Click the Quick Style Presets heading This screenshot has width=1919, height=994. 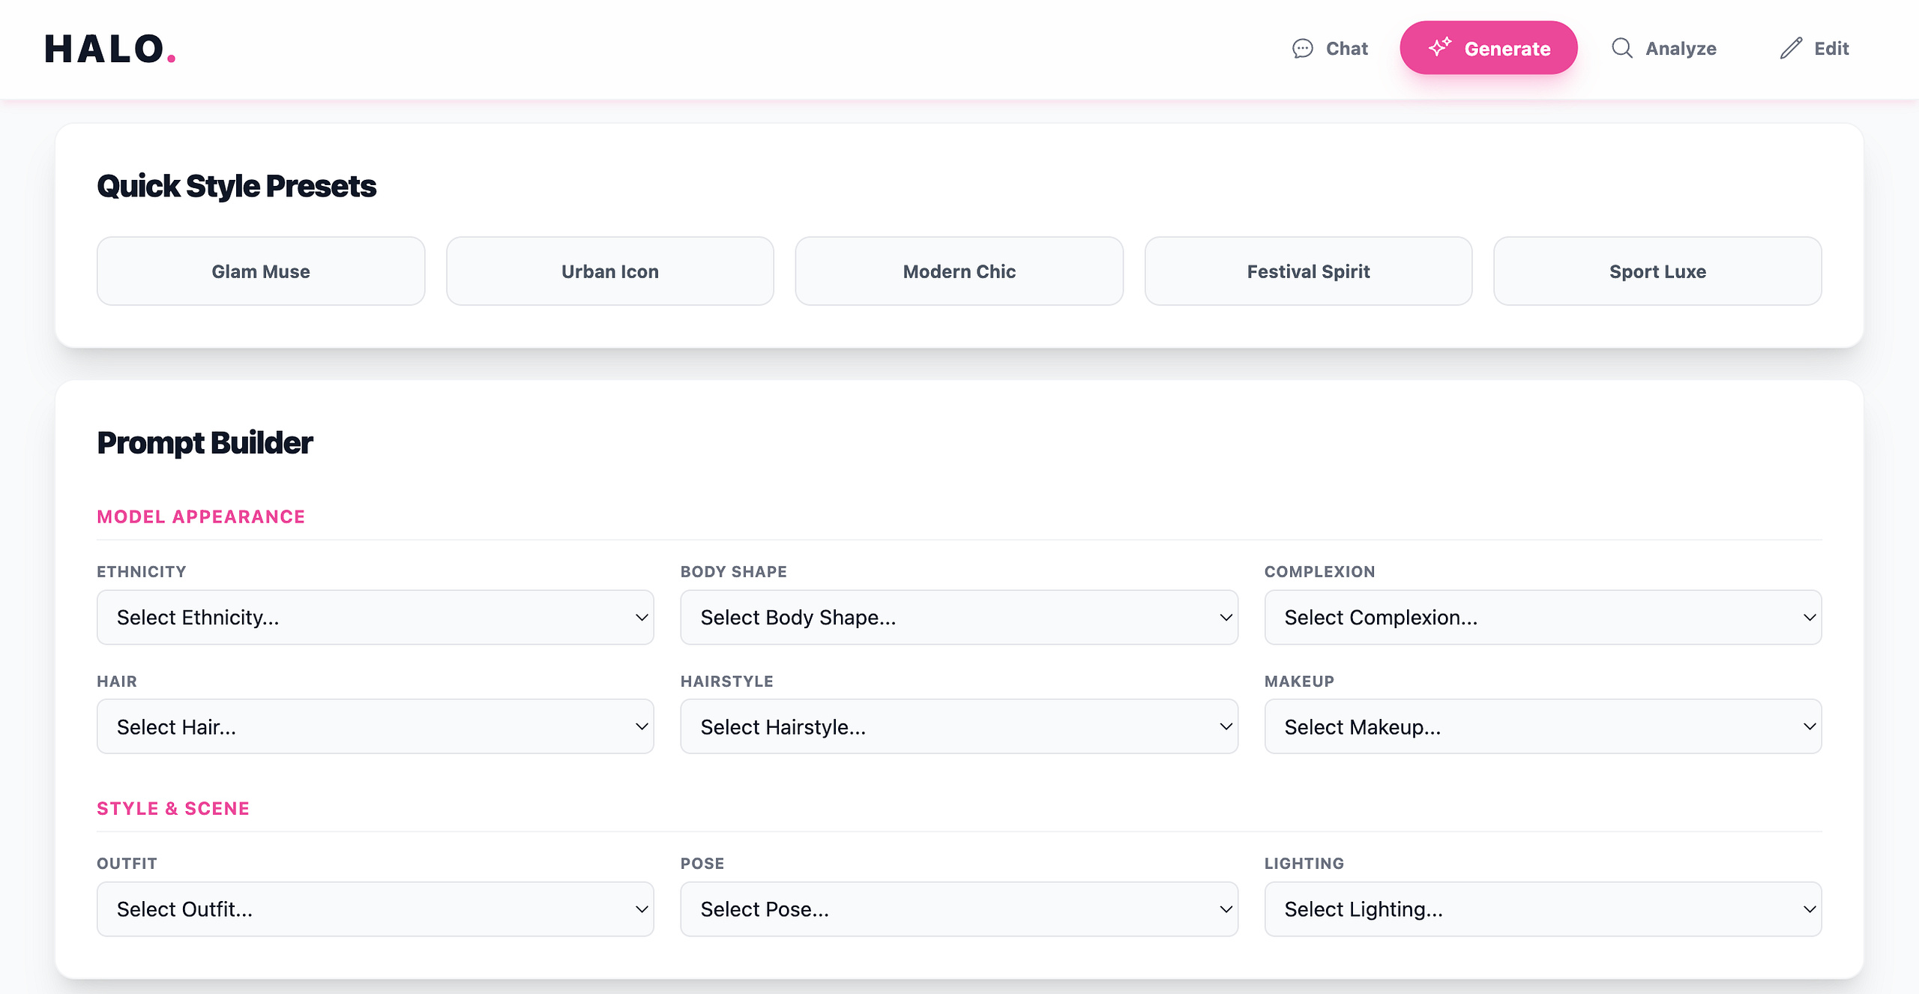pos(237,186)
